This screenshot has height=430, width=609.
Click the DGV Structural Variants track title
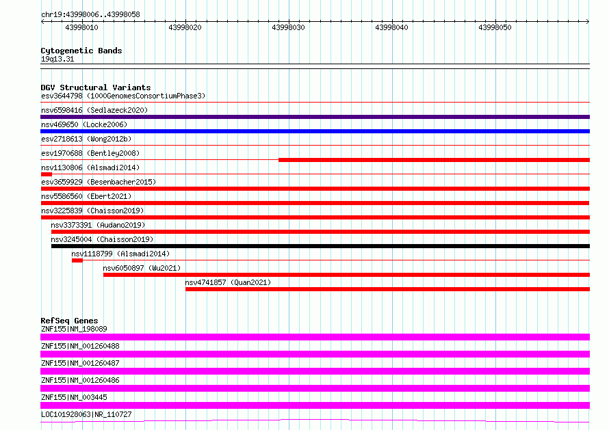tap(96, 88)
